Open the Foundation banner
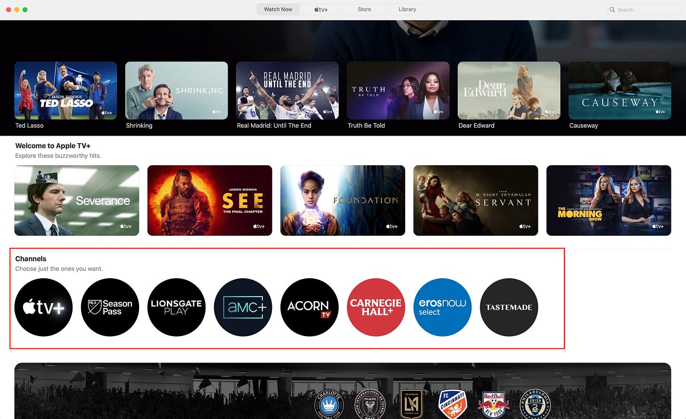The image size is (686, 419). click(343, 201)
